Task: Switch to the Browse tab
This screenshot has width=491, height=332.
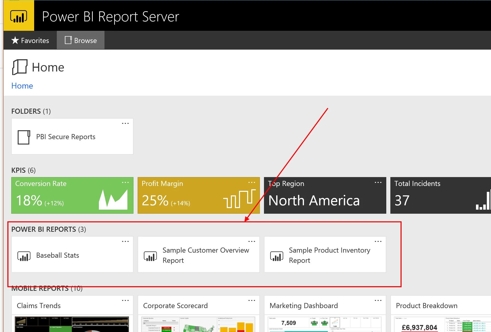Action: click(81, 40)
